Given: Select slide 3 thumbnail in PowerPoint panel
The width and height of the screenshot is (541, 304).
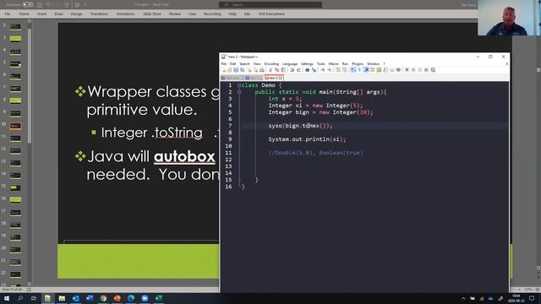Looking at the screenshot, I should 15,39.
